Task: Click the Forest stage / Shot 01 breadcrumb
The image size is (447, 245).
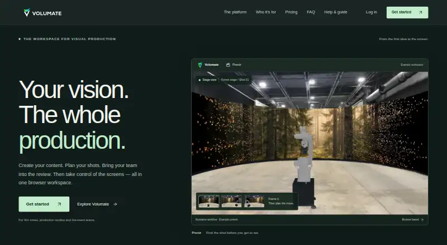Action: click(235, 80)
